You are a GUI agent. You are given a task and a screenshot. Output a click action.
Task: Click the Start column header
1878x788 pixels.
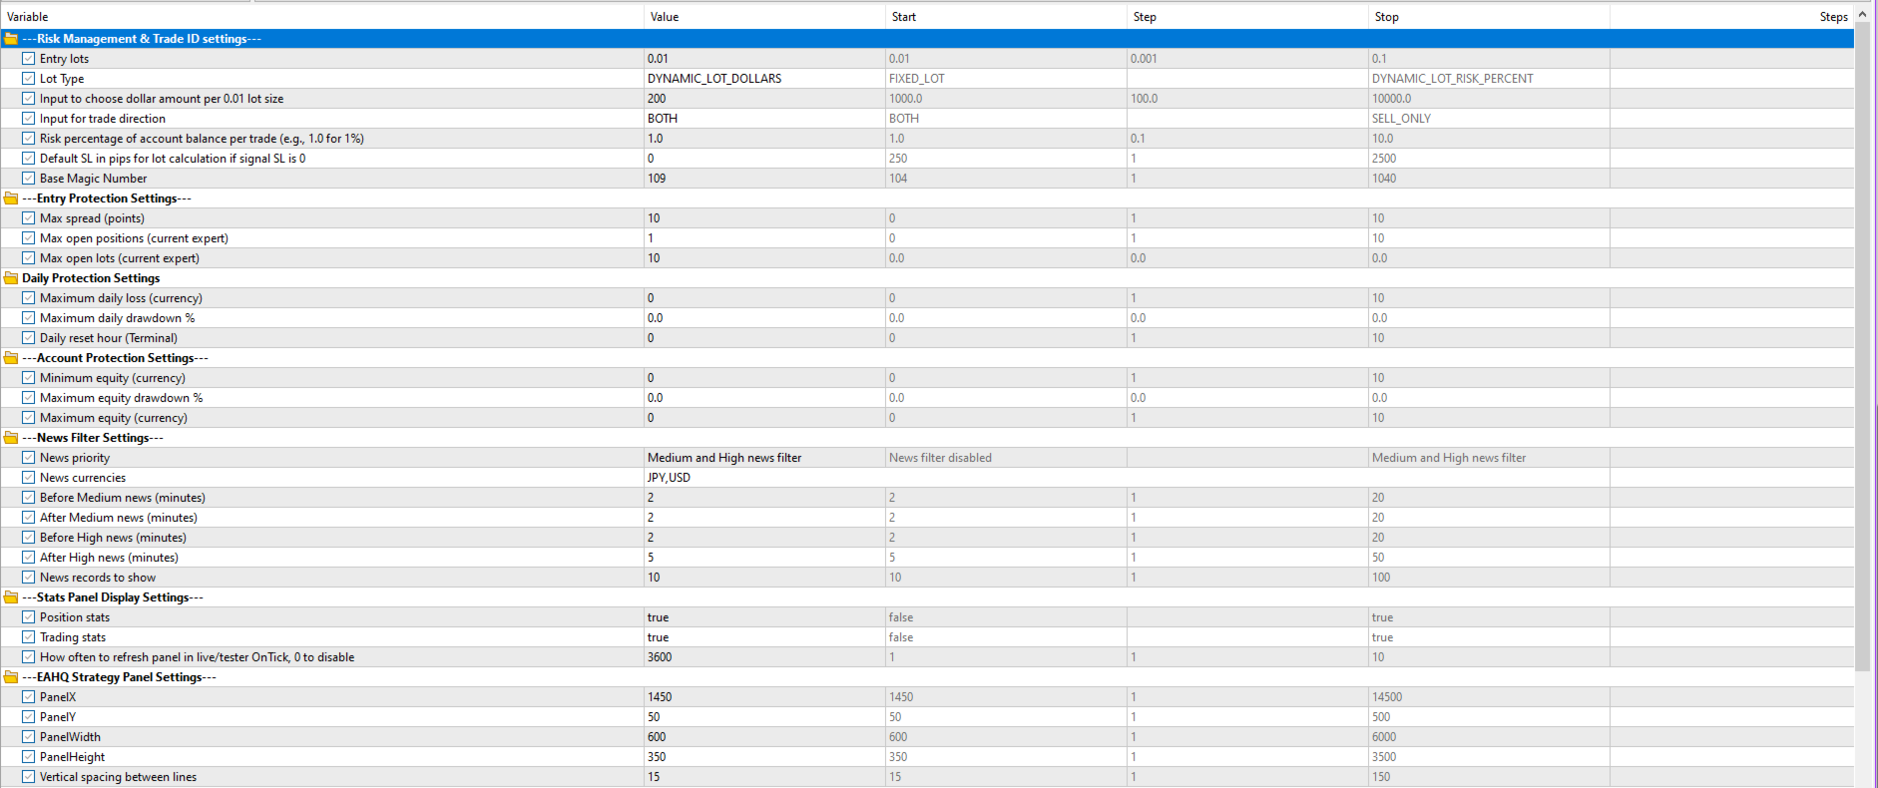1006,17
